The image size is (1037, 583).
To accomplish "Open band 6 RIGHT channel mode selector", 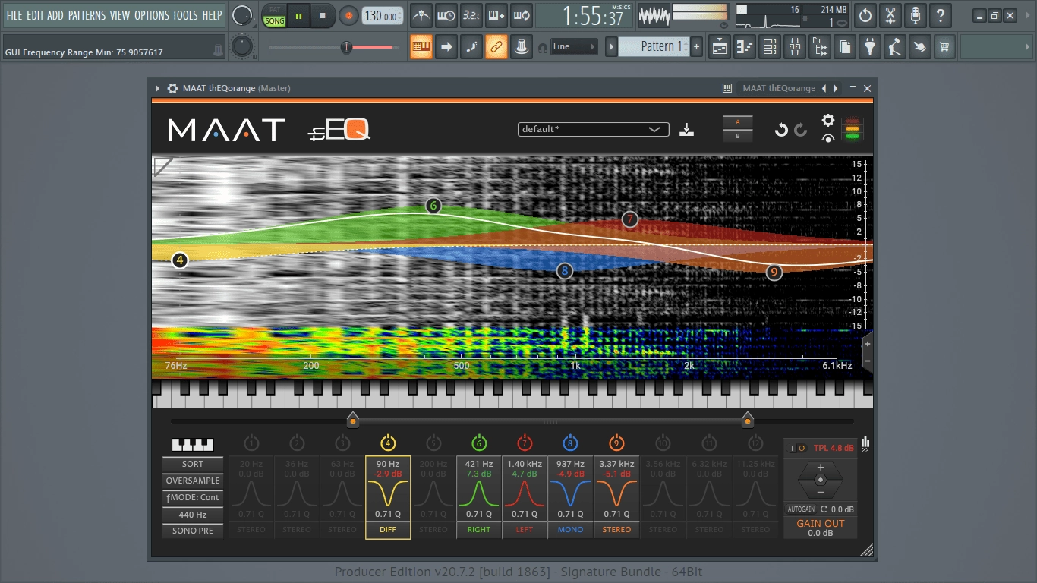I will pos(479,530).
